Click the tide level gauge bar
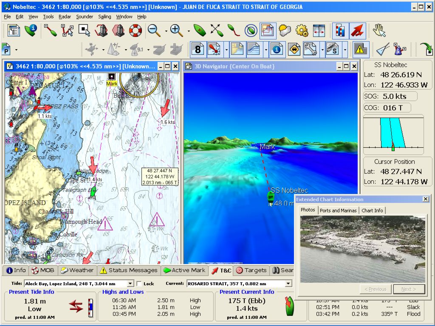435x326 pixels. click(90, 308)
